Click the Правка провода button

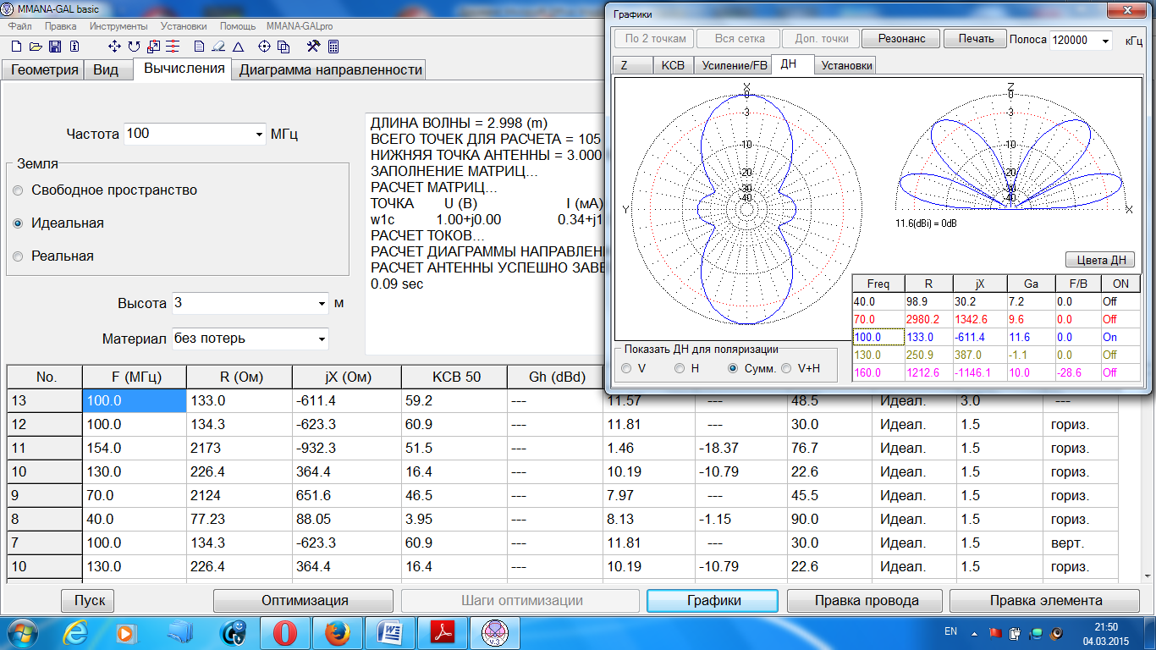(x=867, y=600)
